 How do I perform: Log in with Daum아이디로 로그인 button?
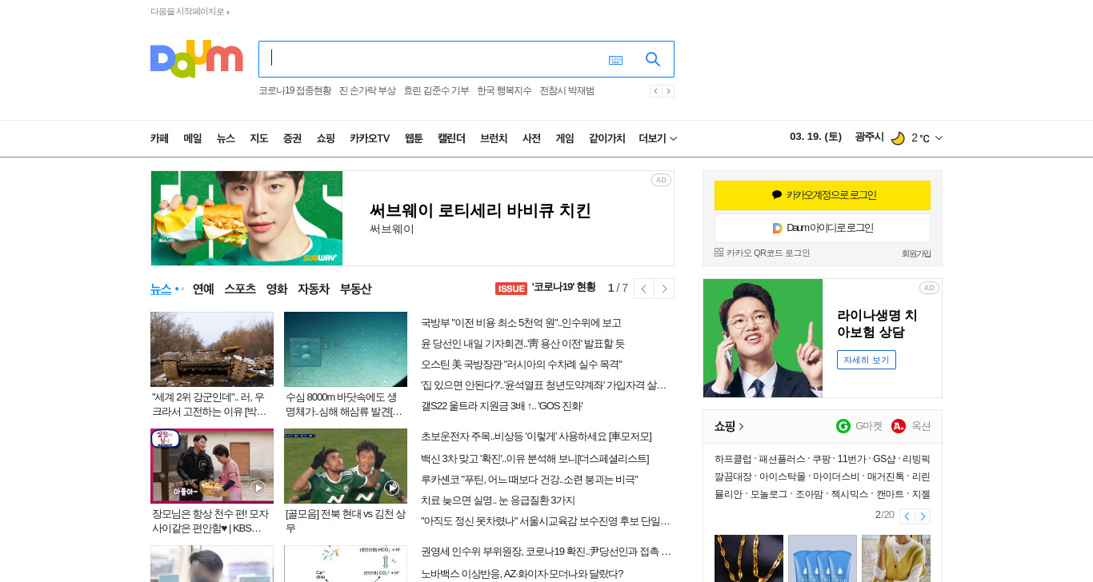(x=823, y=228)
